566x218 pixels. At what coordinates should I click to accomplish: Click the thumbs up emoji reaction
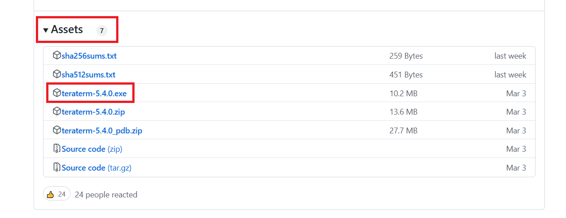(50, 194)
